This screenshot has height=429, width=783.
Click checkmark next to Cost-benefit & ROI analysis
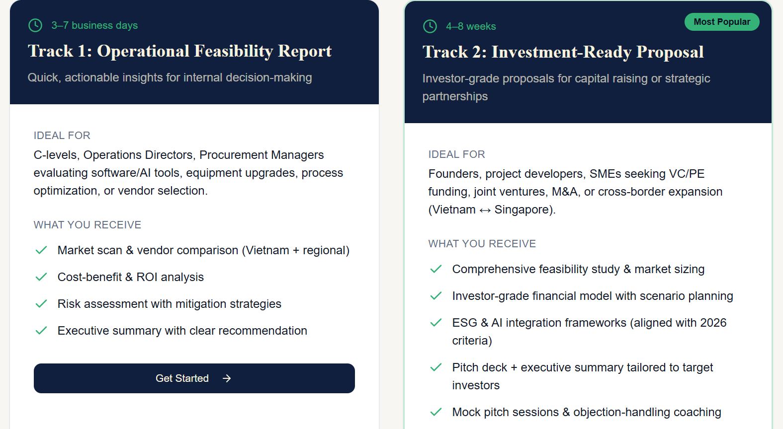coord(41,277)
